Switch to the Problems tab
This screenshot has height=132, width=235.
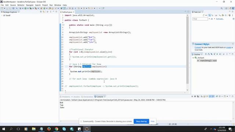click(x=65, y=97)
